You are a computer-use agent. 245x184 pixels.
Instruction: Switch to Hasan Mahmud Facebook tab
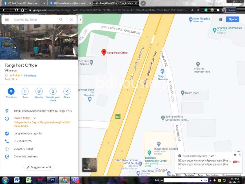click(x=70, y=3)
